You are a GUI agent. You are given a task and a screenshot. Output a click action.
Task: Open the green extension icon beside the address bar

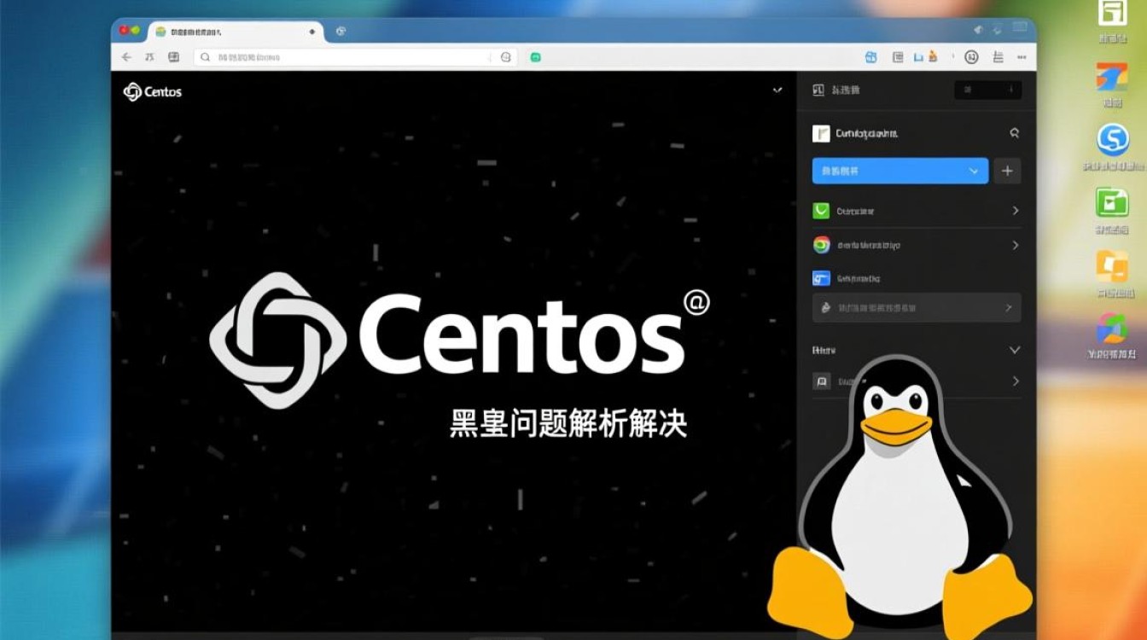[x=536, y=57]
